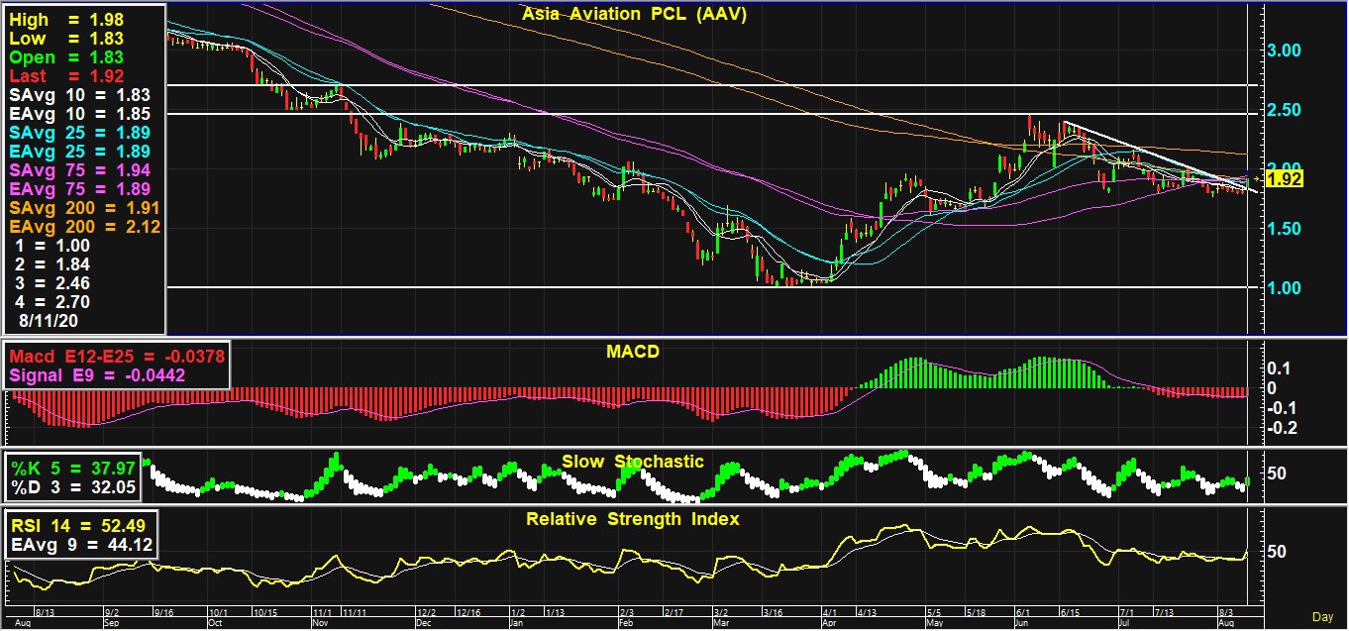Viewport: 1349px width, 631px height.
Task: Click the 9/16 date axis label
Action: tap(162, 614)
